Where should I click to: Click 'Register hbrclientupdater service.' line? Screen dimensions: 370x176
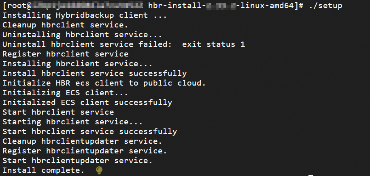(x=85, y=151)
